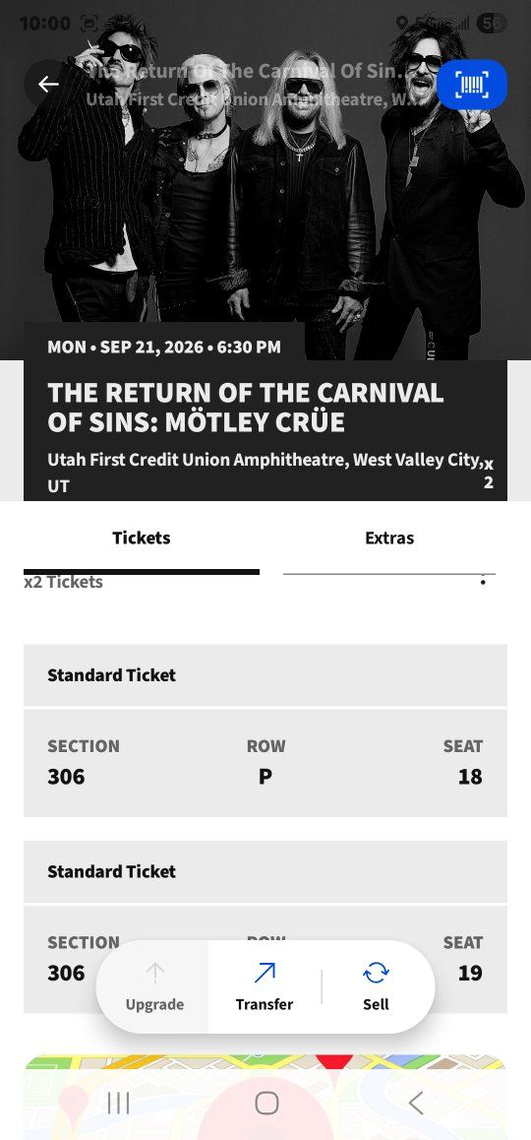Open the Carnival of Sins event title
The image size is (531, 1140).
246,408
